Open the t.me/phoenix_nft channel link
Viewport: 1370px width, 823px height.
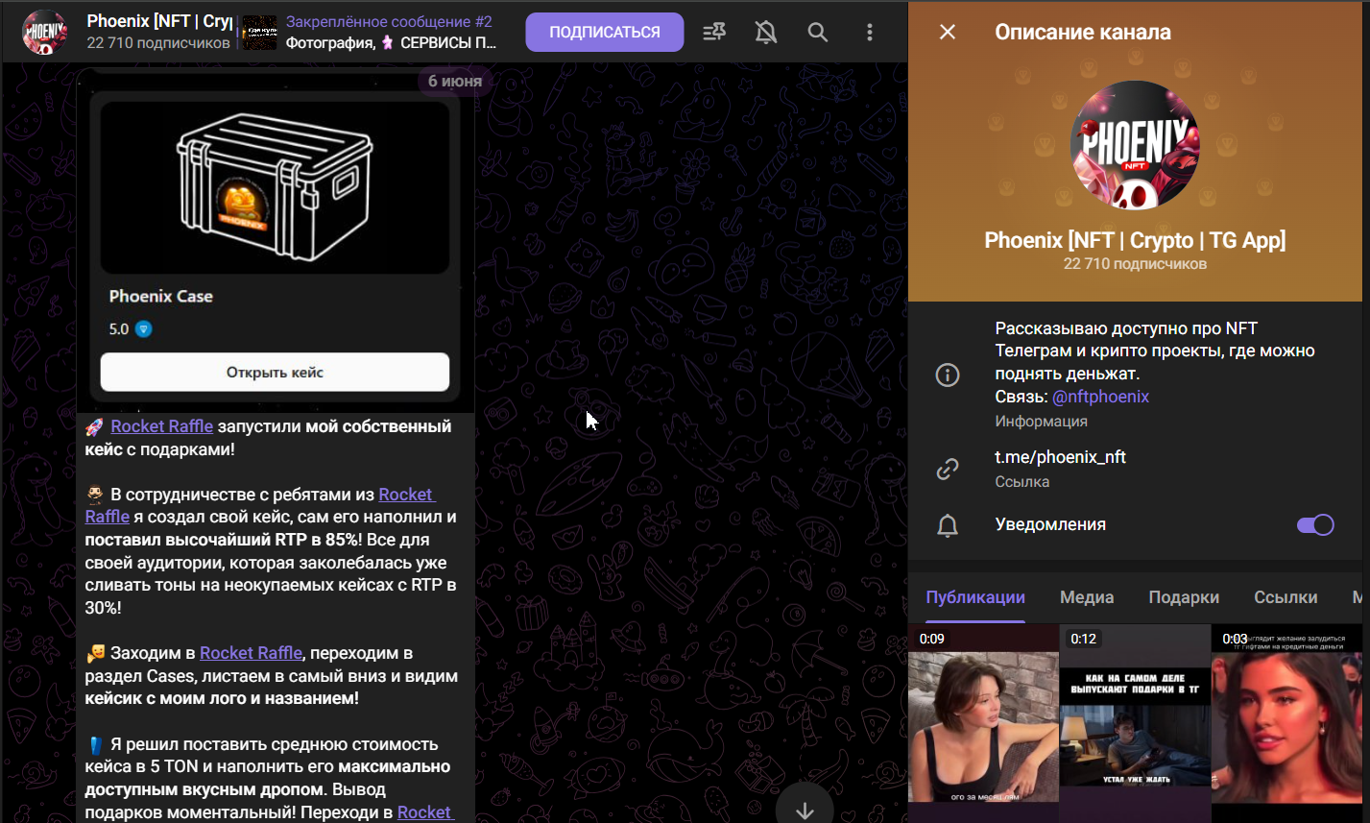(x=1061, y=457)
